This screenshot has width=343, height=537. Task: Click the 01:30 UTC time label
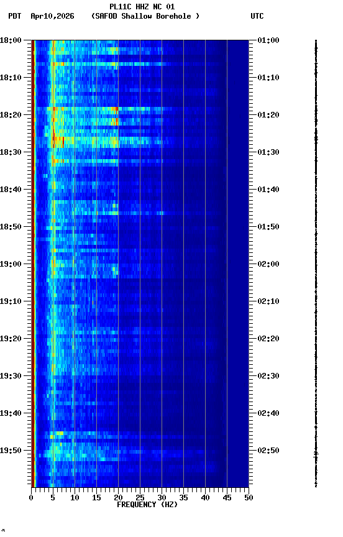point(268,152)
